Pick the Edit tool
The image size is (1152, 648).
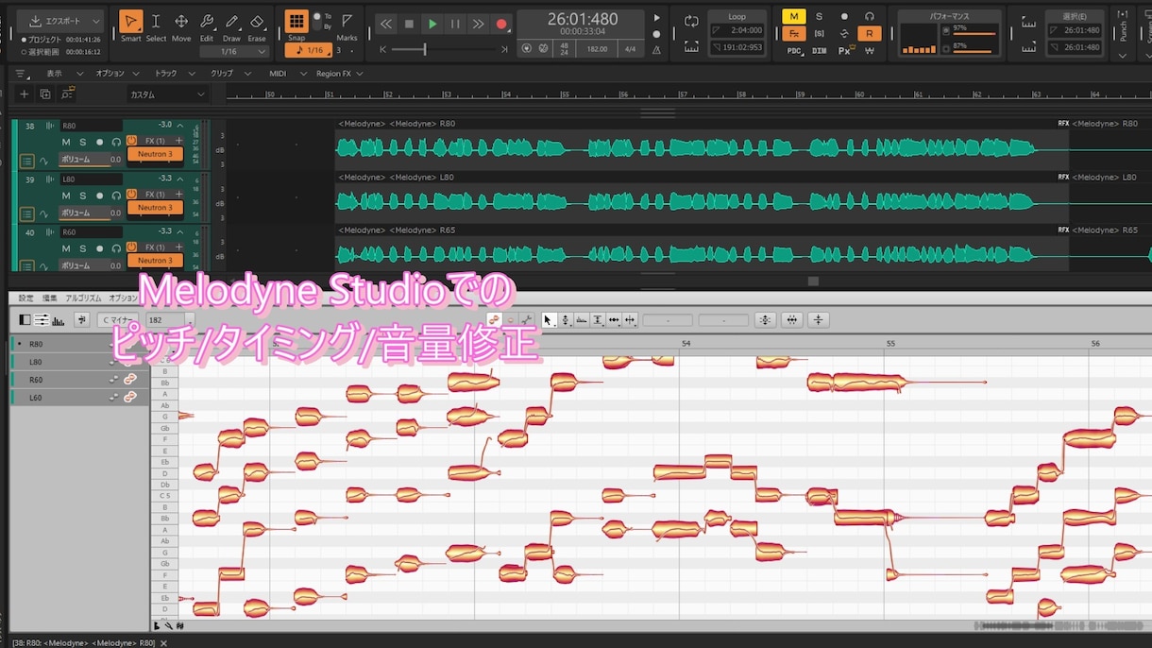tap(206, 22)
